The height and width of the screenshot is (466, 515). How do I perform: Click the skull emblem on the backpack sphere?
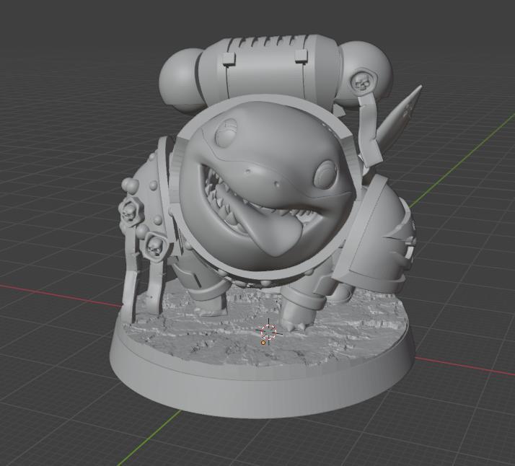tap(362, 81)
